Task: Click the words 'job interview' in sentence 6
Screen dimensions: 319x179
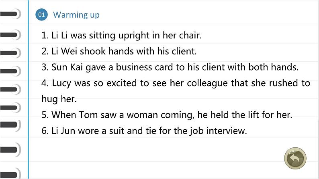Action: tap(218, 131)
